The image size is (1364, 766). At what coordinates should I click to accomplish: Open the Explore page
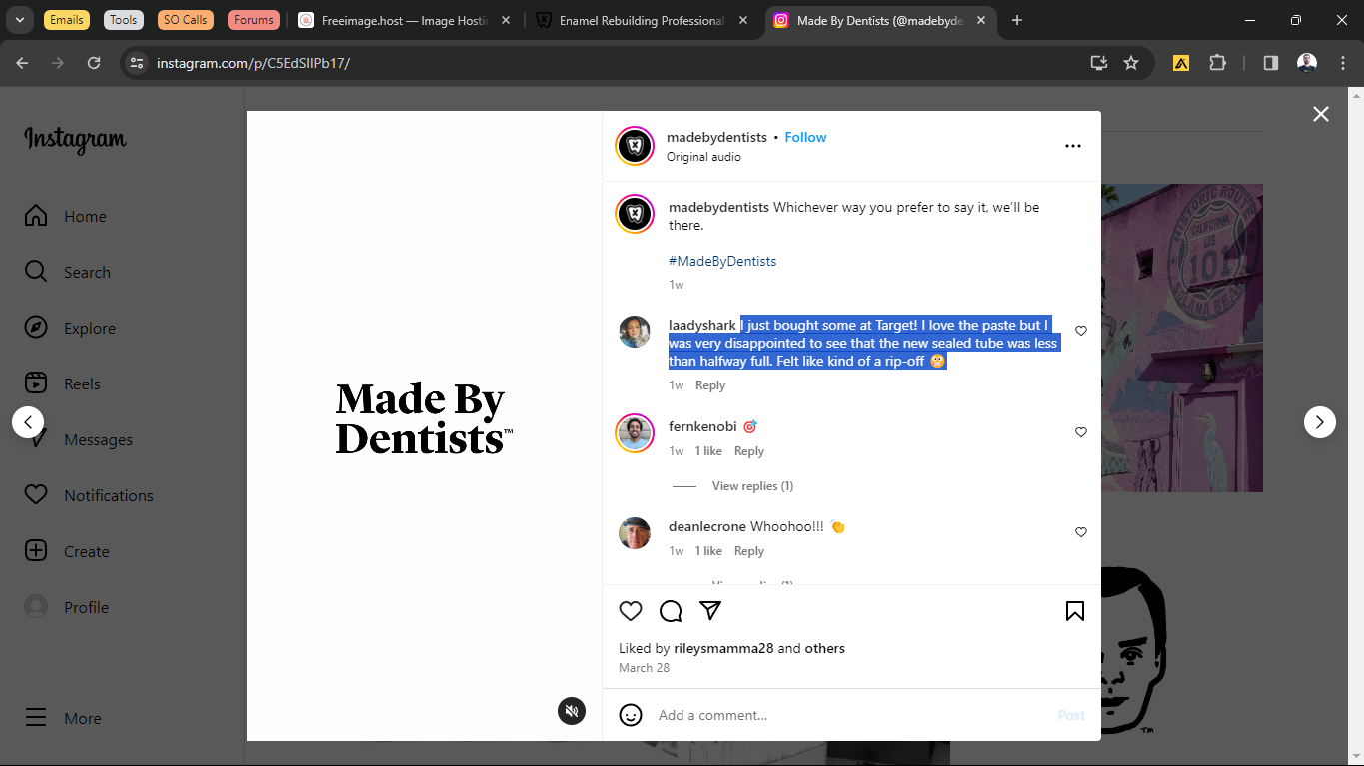[71, 328]
